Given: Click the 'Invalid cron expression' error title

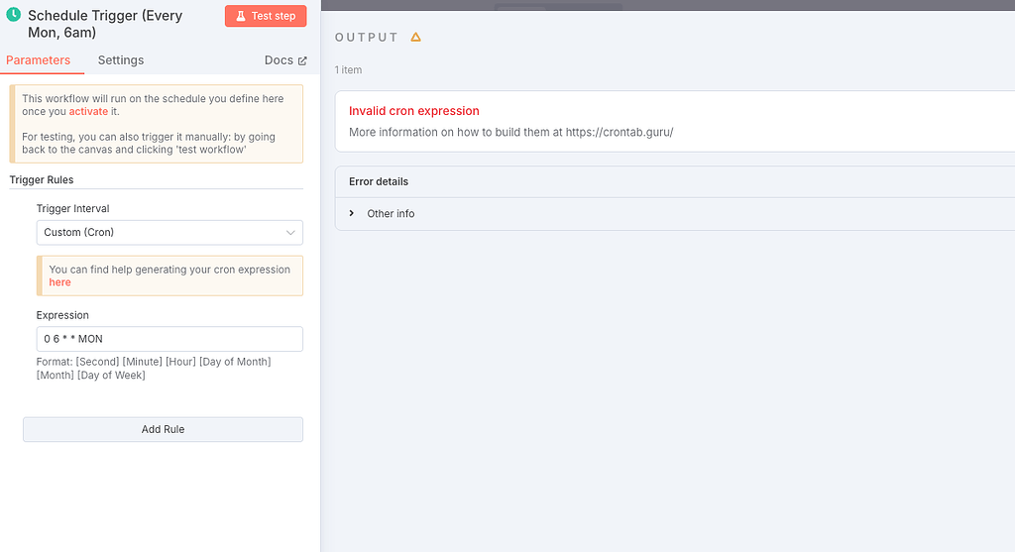Looking at the screenshot, I should 414,111.
